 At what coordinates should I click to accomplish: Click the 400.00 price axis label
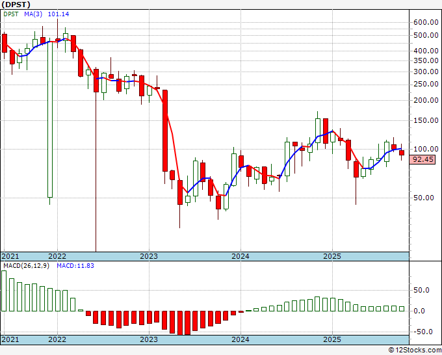[426, 51]
